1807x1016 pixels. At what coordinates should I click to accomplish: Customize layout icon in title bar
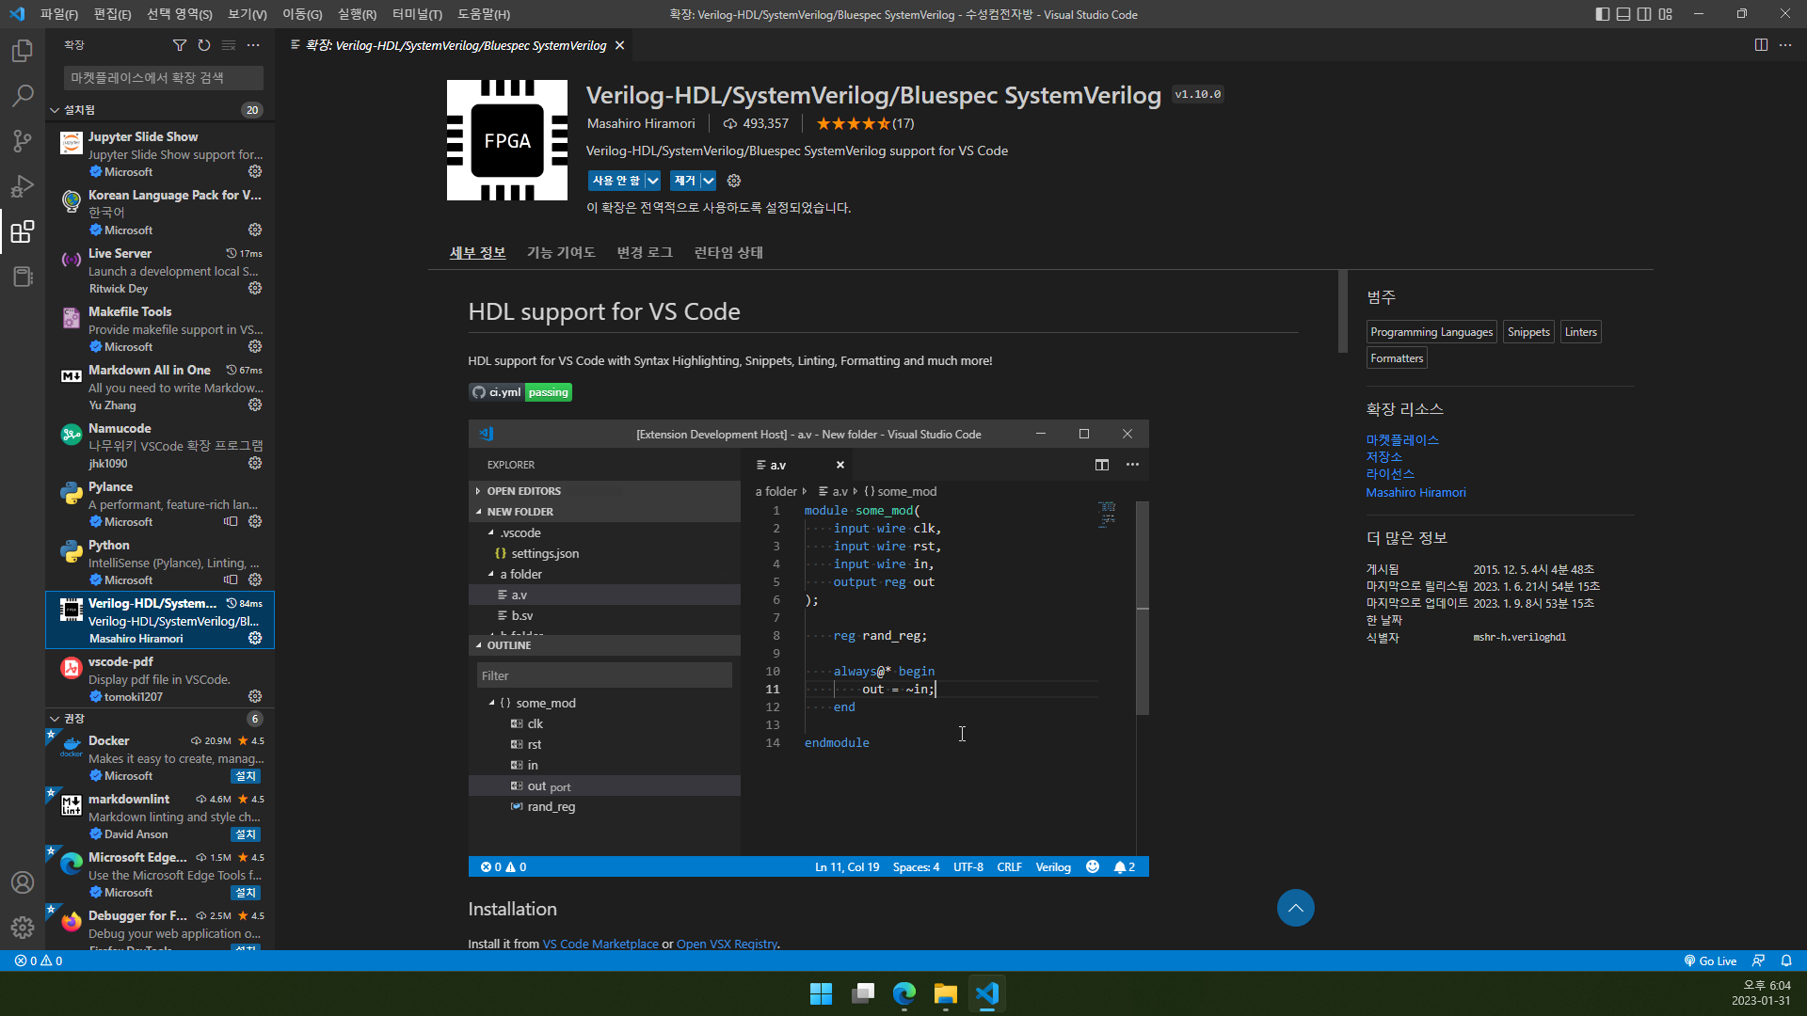coord(1666,14)
